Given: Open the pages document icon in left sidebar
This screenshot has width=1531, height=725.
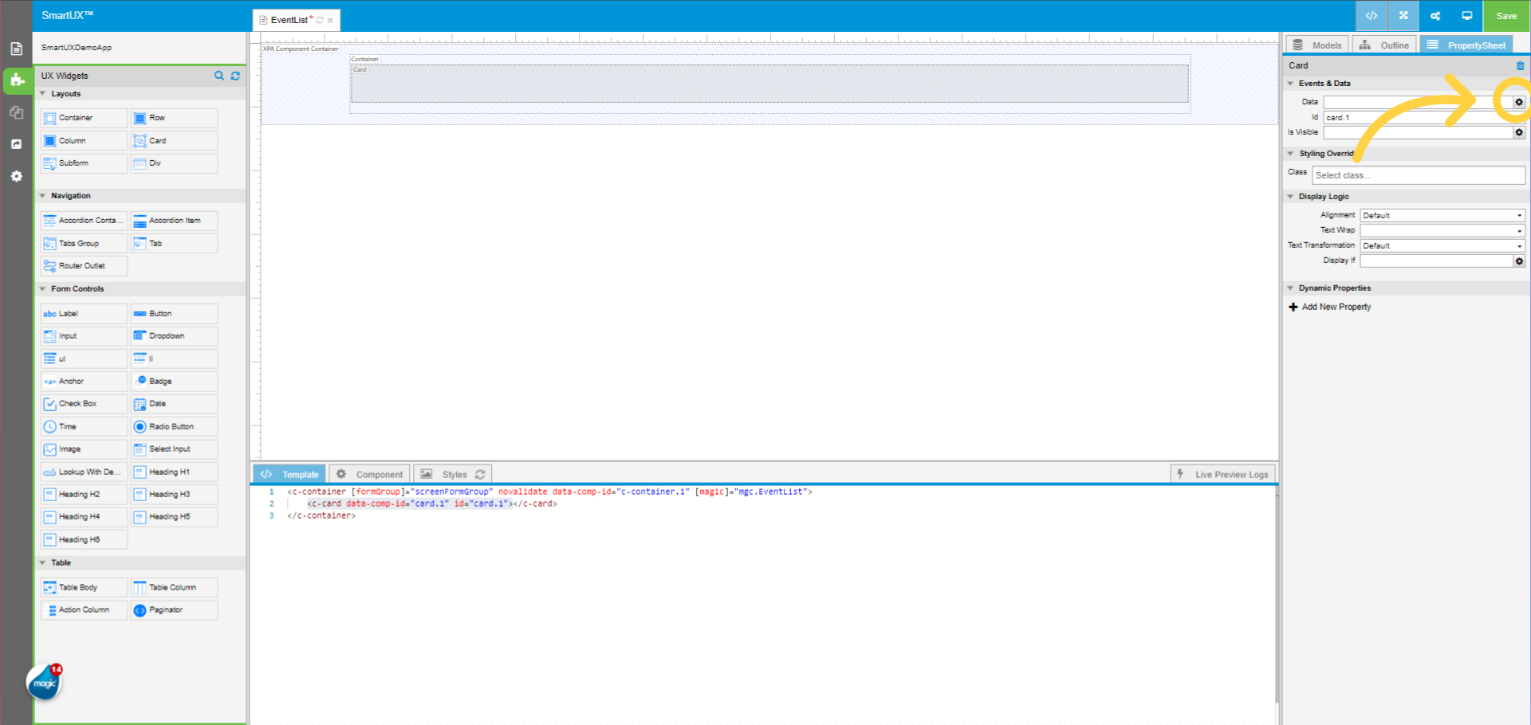Looking at the screenshot, I should point(16,49).
